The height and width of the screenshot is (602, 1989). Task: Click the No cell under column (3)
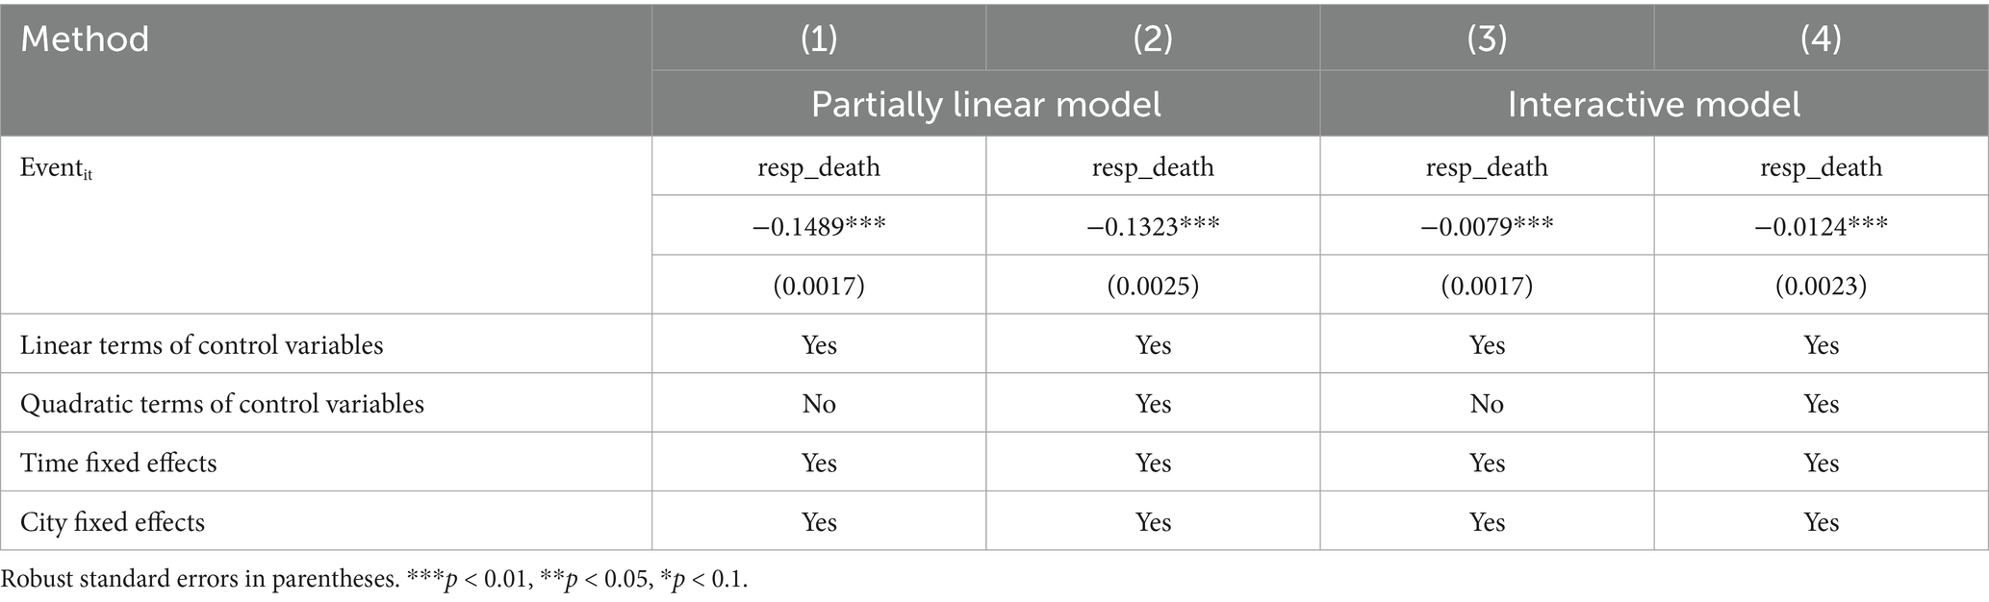[x=1486, y=404]
